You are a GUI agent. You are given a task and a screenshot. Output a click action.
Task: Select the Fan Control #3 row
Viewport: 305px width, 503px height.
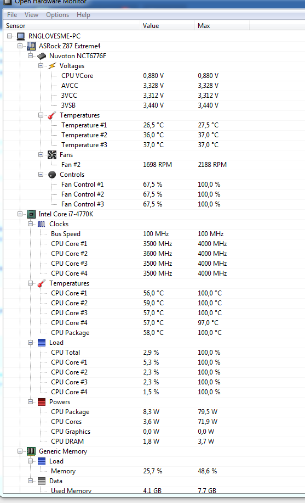[154, 204]
